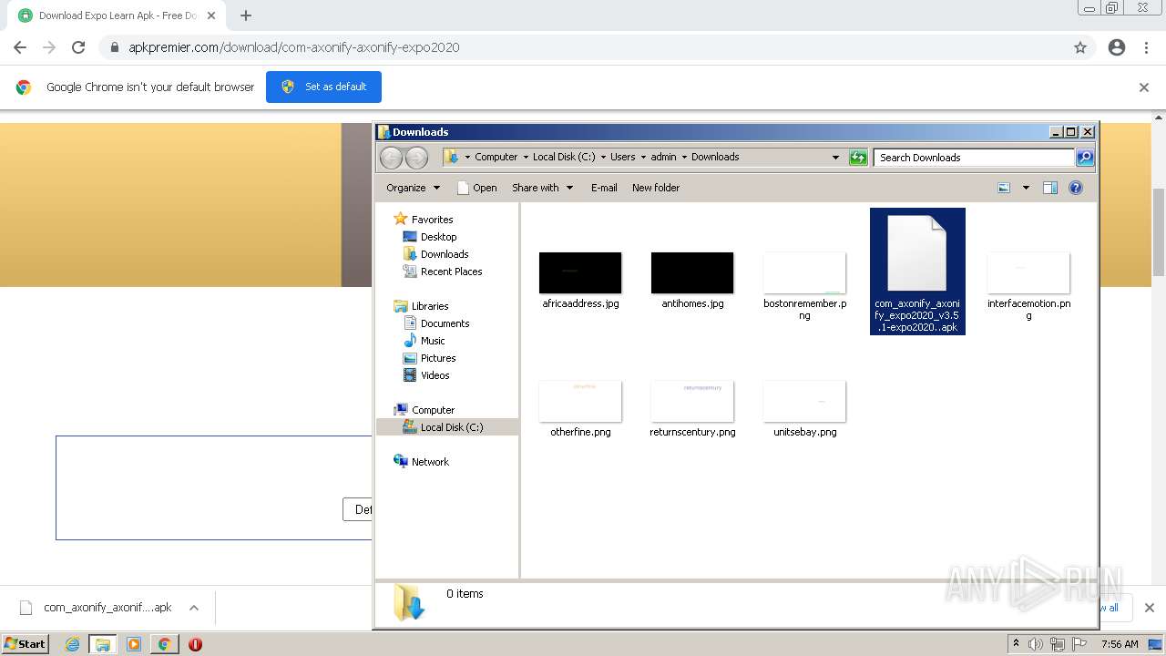Refresh the Downloads folder view
The width and height of the screenshot is (1166, 656).
pos(858,158)
